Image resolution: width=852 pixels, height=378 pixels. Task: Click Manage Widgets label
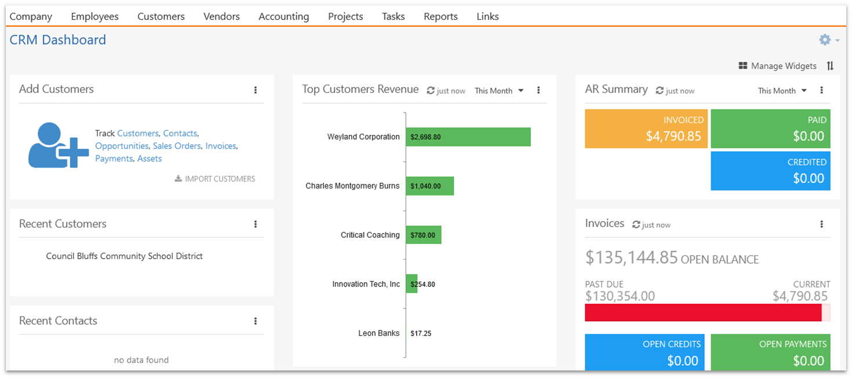pyautogui.click(x=784, y=66)
